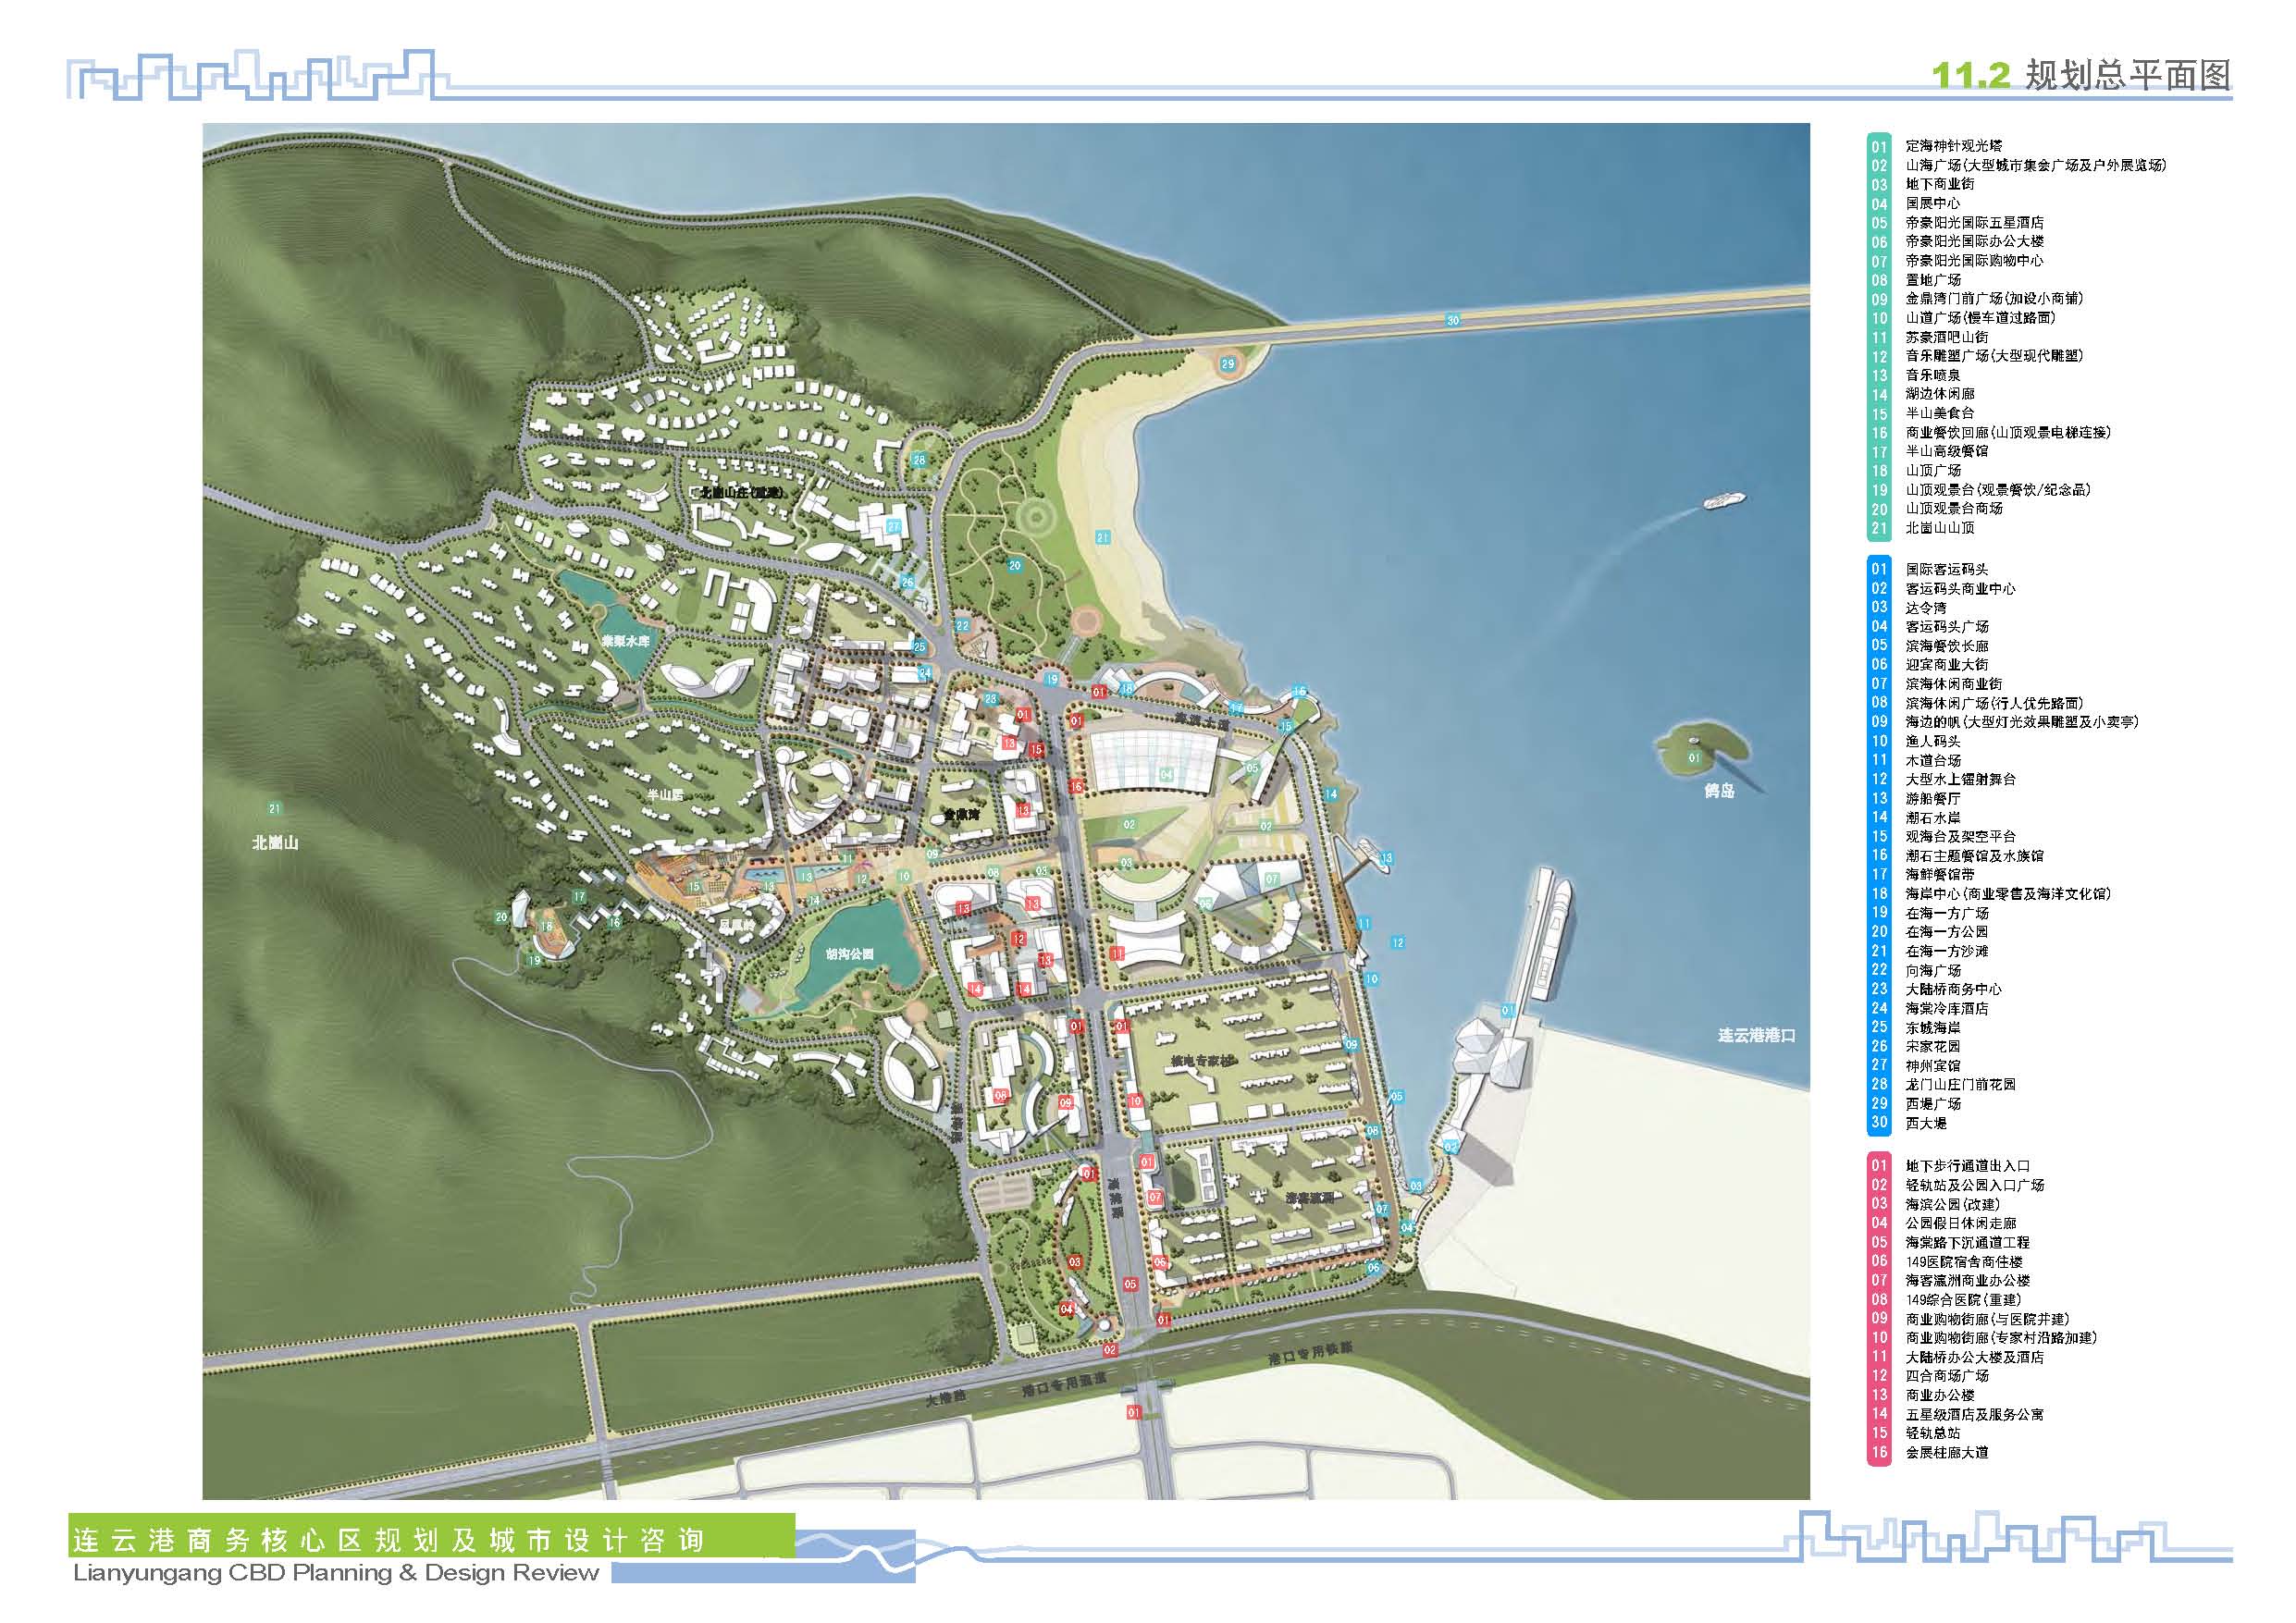This screenshot has height=1623, width=2296.
Task: Click legend entry '在海一方广场'
Action: coord(1946,913)
